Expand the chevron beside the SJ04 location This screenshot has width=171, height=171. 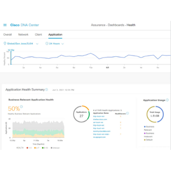coord(37,44)
